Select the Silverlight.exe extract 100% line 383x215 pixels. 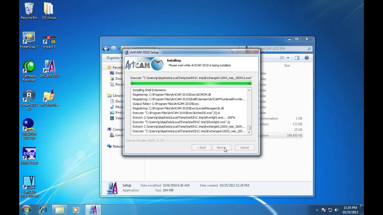[x=184, y=117]
